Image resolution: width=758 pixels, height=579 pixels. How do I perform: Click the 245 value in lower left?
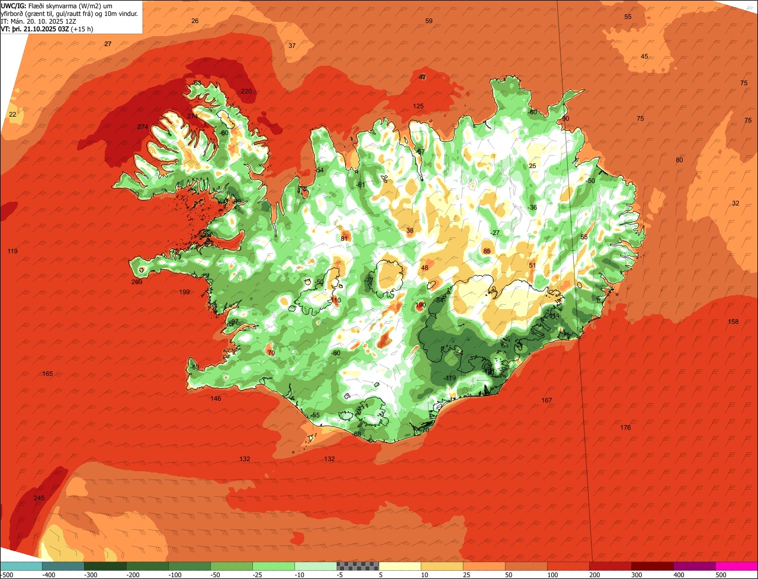point(39,498)
